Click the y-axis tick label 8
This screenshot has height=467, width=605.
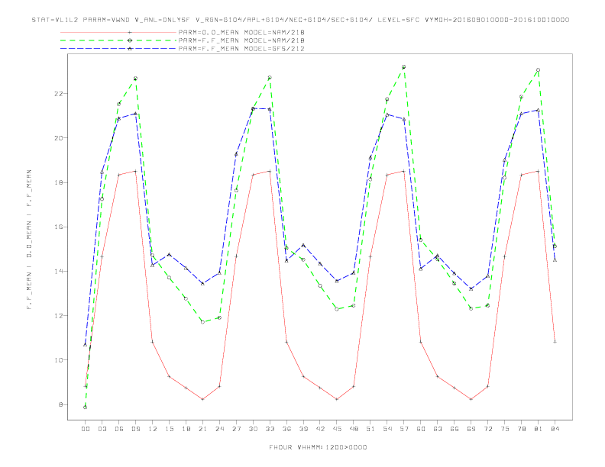coord(60,404)
